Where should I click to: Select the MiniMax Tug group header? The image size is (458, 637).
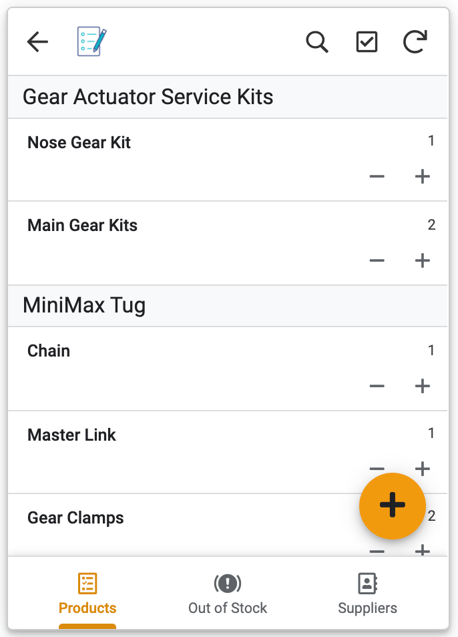228,306
